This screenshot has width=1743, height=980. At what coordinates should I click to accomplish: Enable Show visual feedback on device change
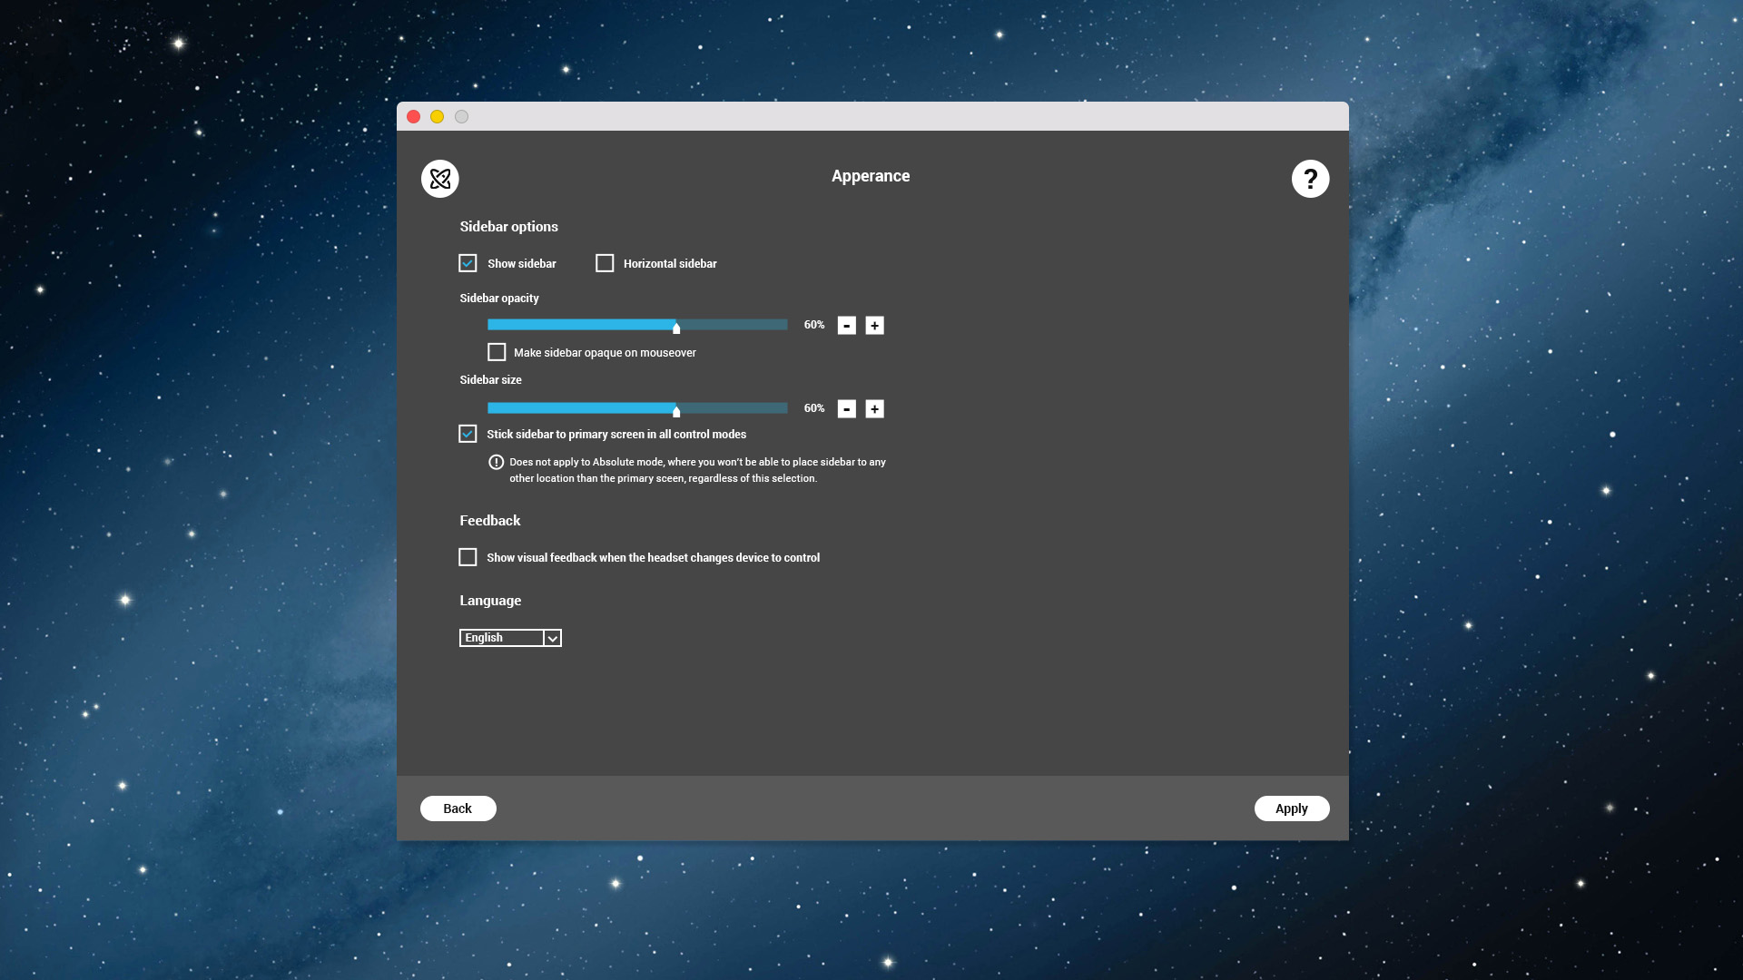tap(468, 556)
